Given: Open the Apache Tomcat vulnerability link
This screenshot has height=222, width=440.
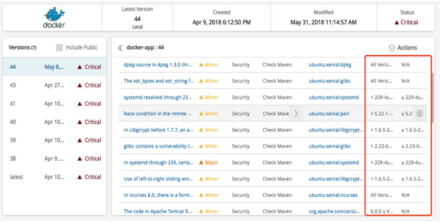Looking at the screenshot, I should pyautogui.click(x=158, y=211).
